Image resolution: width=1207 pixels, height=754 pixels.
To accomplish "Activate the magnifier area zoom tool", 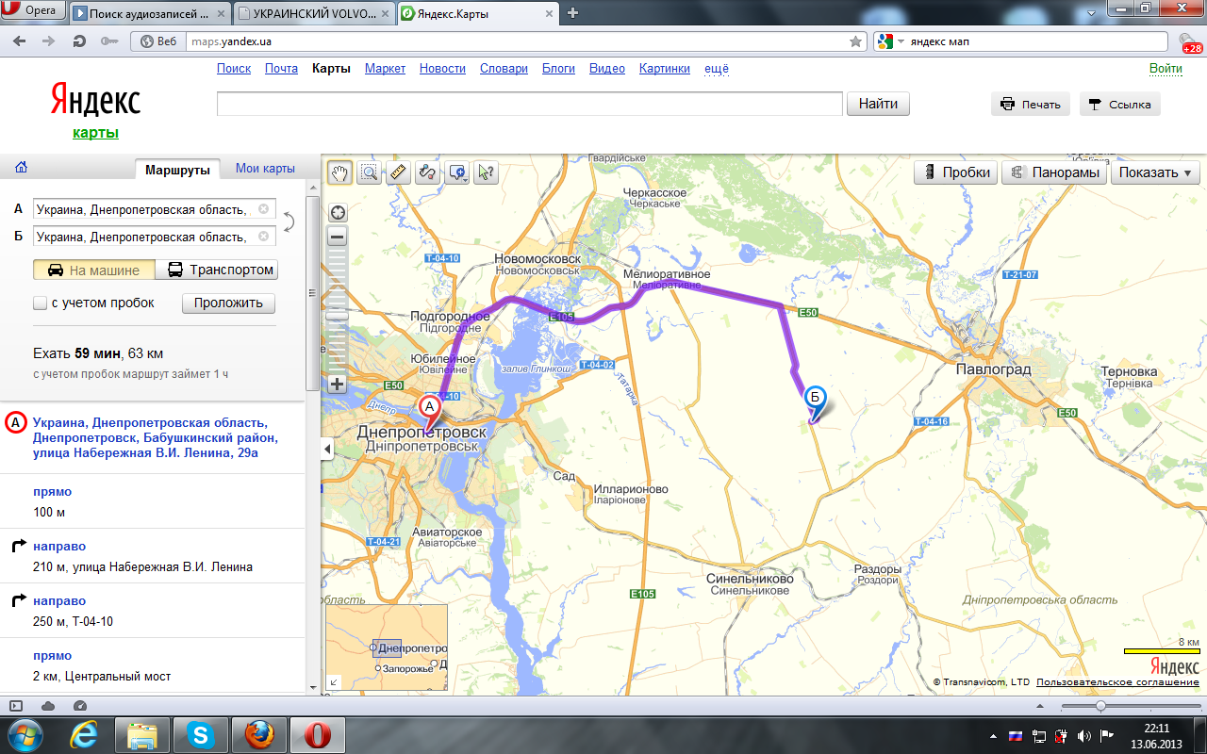I will coord(369,172).
